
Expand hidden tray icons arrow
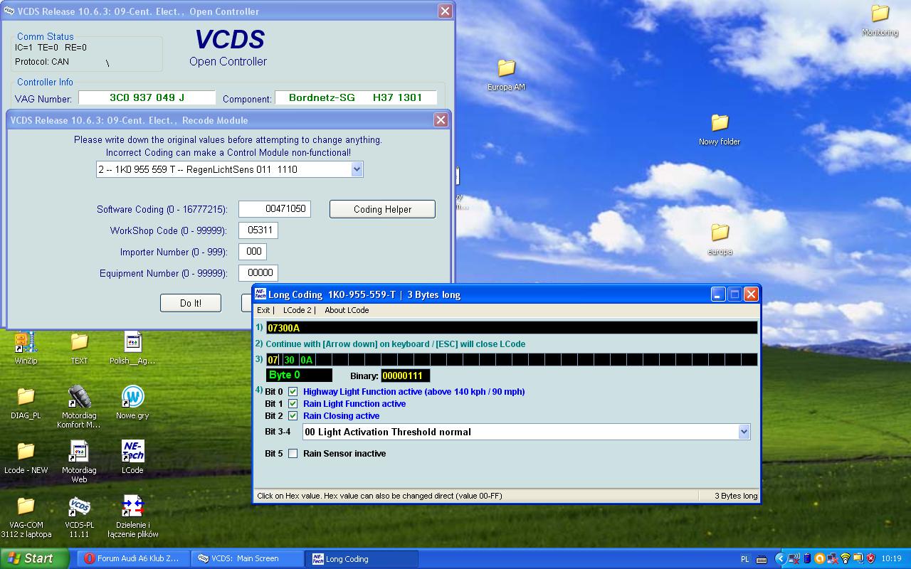pos(781,558)
